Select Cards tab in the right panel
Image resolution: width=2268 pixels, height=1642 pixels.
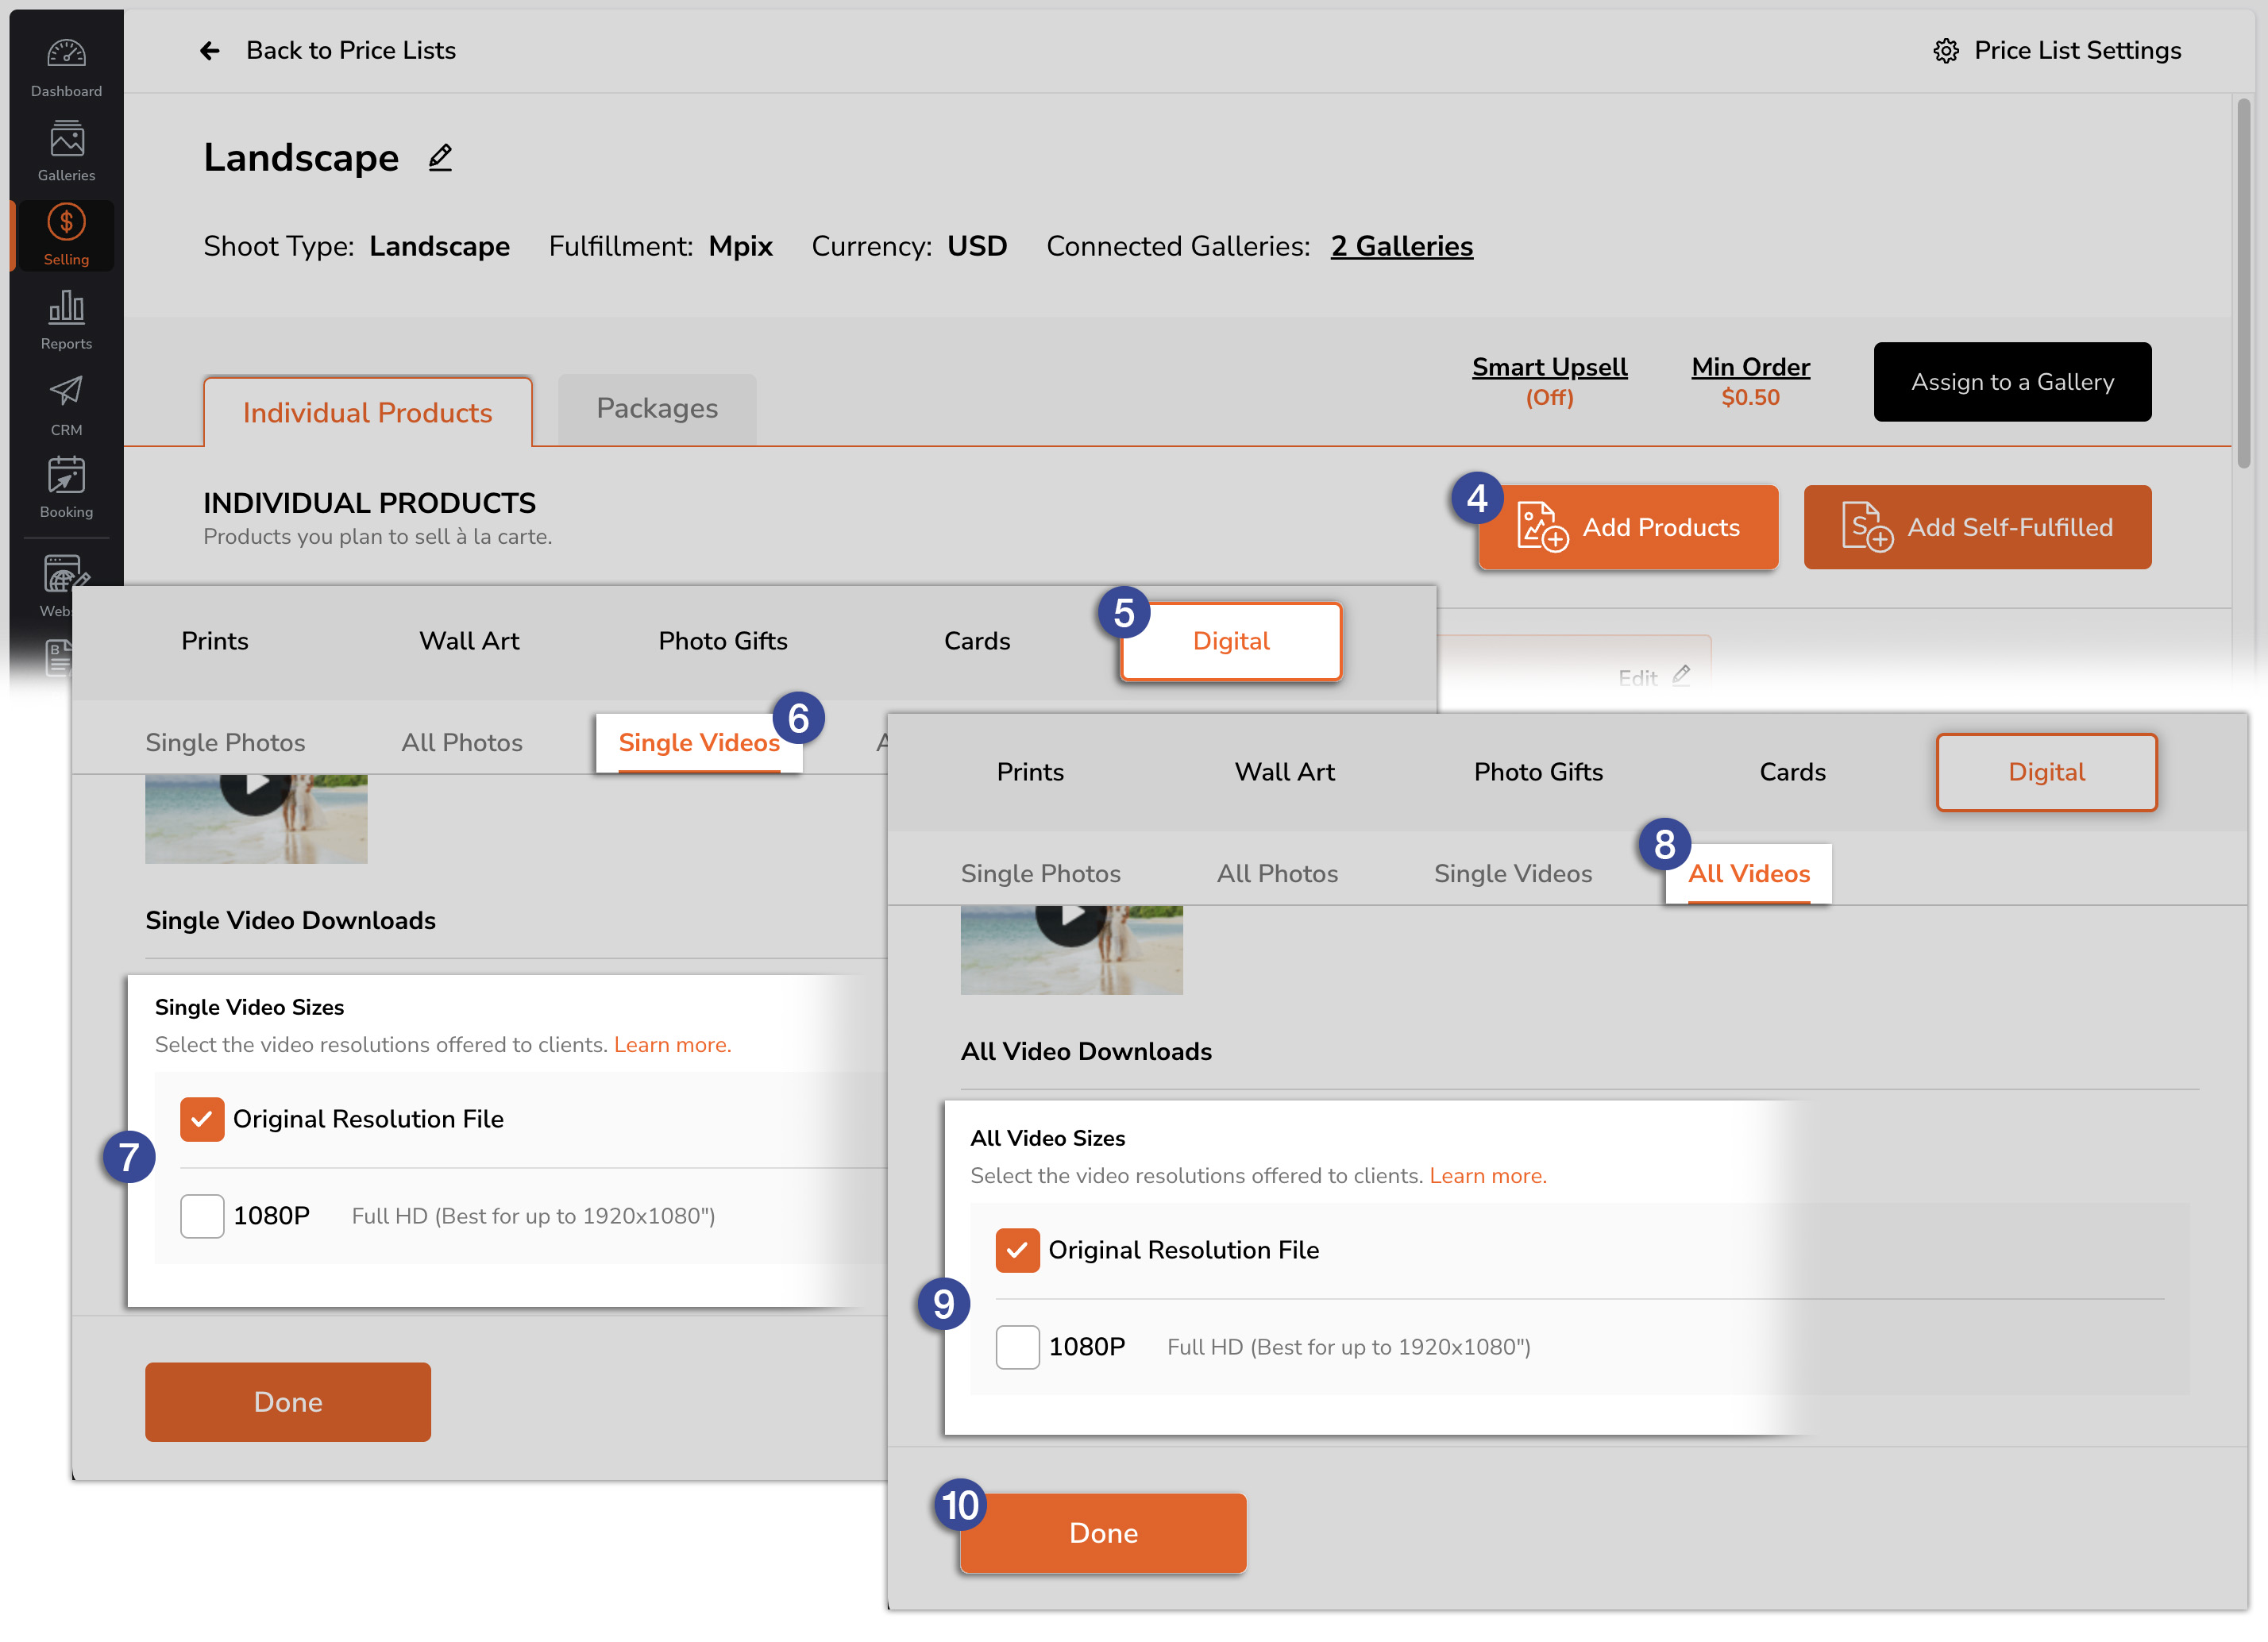(x=1792, y=772)
